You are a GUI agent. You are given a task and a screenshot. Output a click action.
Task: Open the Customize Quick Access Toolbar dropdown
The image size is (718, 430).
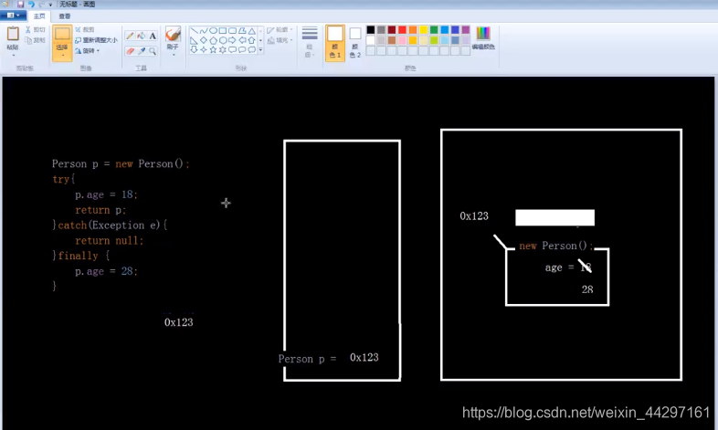tap(50, 5)
